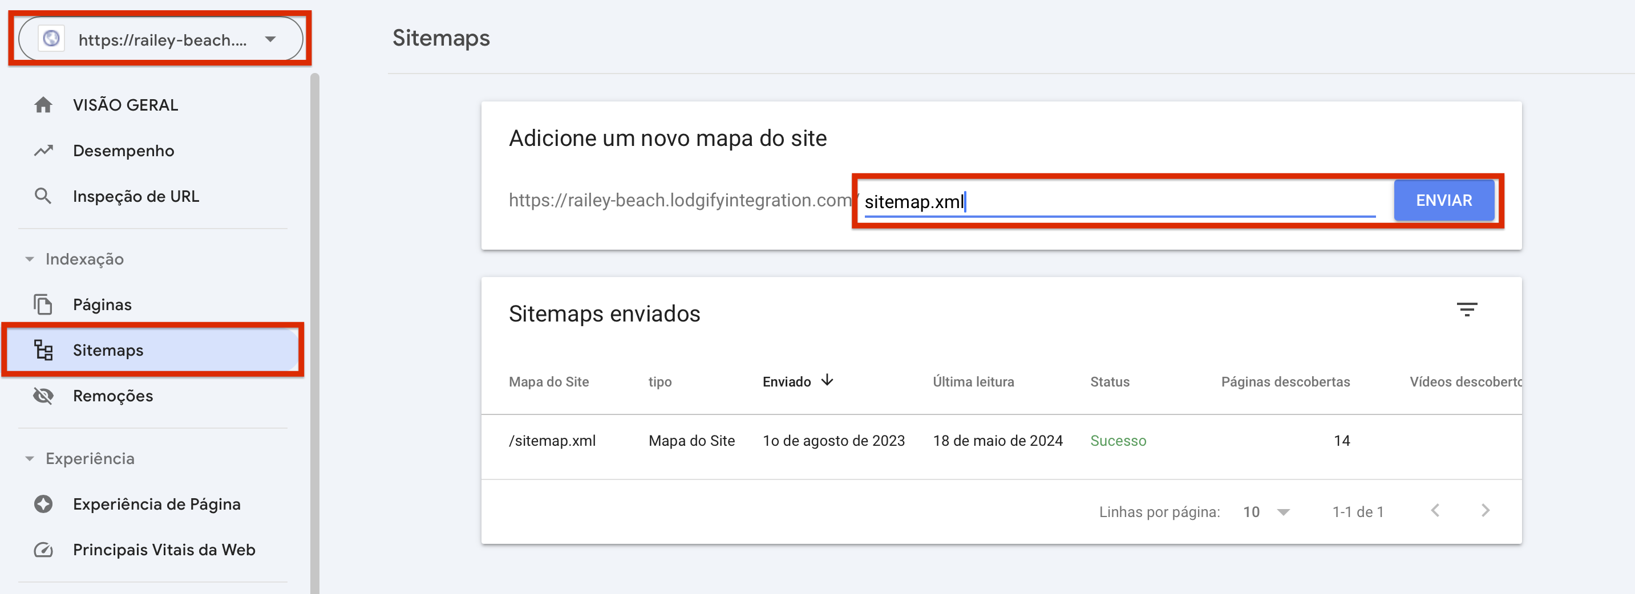Select the Desempenho performance chart icon
Viewport: 1635px width, 594px height.
click(43, 150)
